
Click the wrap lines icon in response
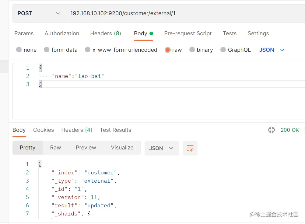(x=190, y=148)
